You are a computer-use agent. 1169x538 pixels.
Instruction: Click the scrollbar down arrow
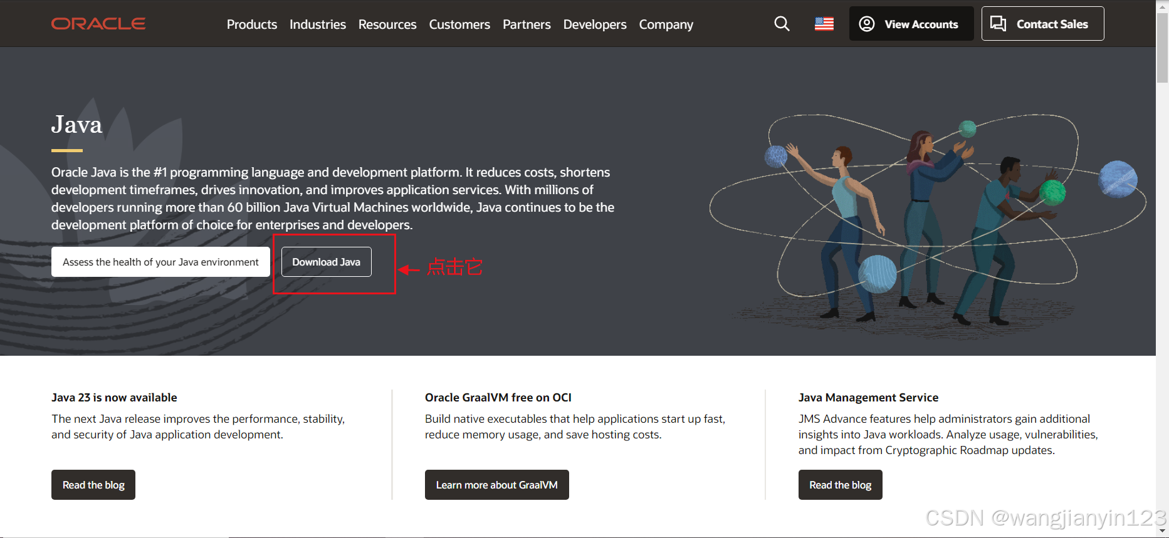[x=1162, y=531]
